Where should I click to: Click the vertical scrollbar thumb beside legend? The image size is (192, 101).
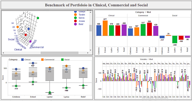click(91, 28)
